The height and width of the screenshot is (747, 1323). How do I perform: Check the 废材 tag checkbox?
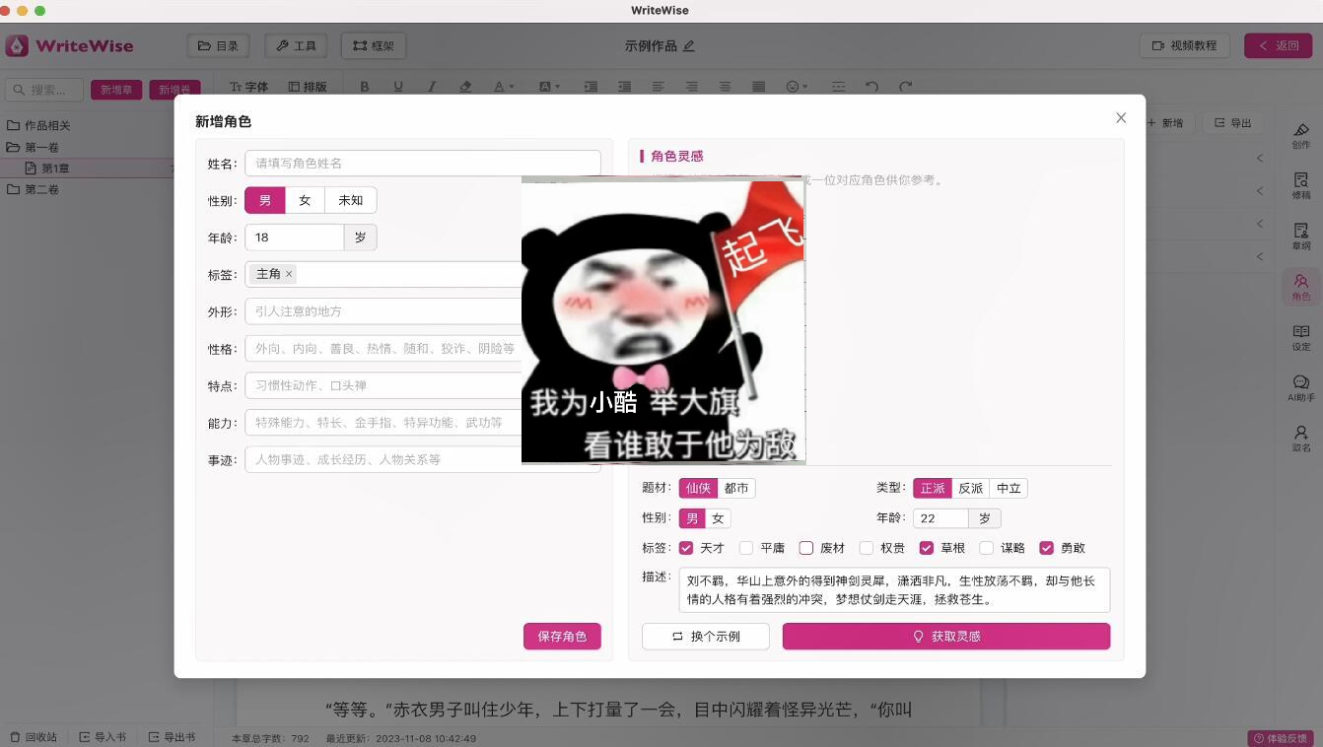click(806, 548)
